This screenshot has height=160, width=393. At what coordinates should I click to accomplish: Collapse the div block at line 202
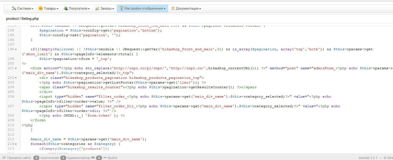click(x=16, y=78)
